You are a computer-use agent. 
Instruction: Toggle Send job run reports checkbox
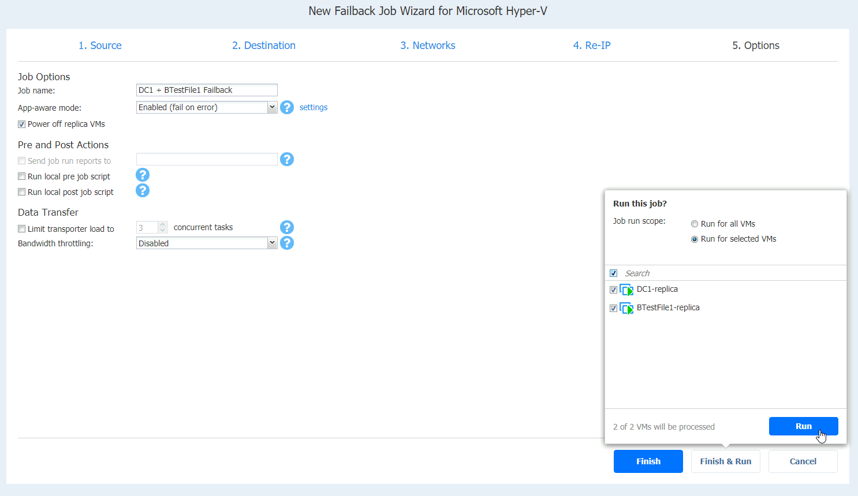pyautogui.click(x=21, y=161)
